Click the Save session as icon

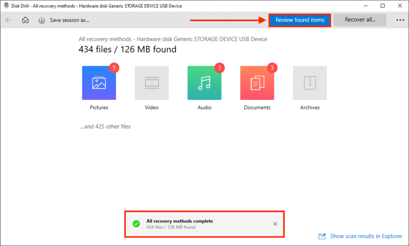[x=42, y=20]
